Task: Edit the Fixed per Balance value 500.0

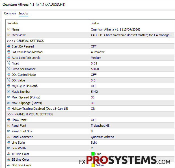Action: click(132, 69)
